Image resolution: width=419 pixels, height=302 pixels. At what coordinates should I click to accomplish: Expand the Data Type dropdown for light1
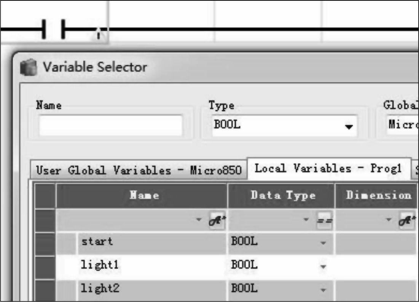coord(323,266)
